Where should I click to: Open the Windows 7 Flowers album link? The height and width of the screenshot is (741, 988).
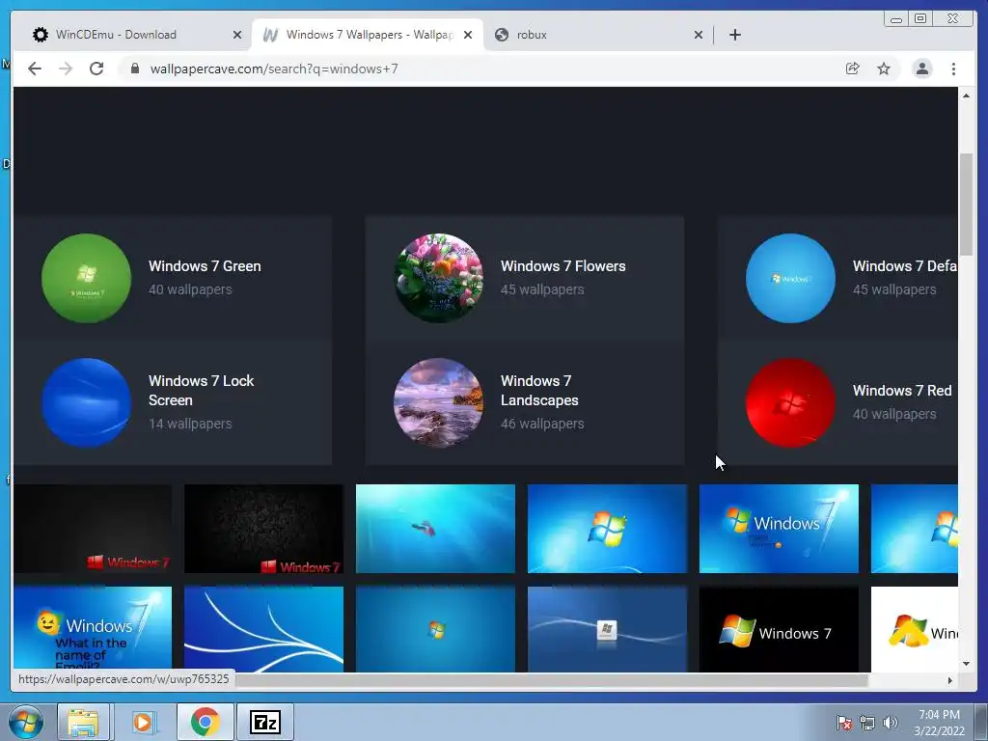(x=563, y=266)
